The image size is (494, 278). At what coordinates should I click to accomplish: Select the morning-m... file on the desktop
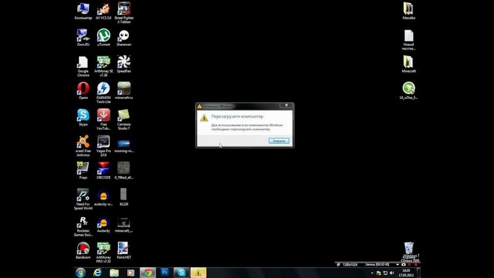(124, 145)
